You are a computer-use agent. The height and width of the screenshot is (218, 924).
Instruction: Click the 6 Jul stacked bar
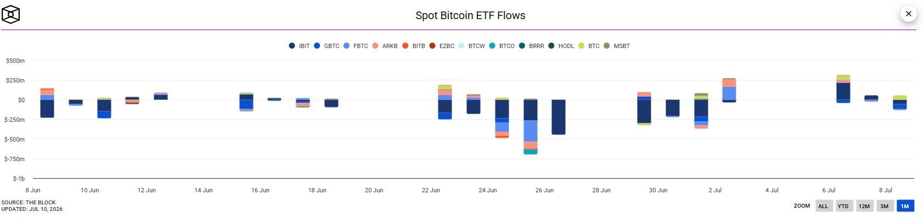coord(843,89)
